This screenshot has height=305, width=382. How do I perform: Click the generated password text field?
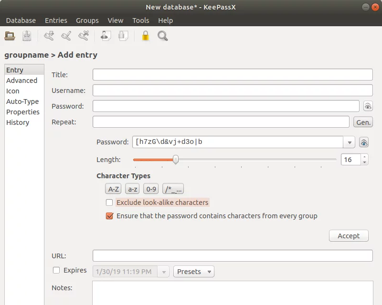238,142
